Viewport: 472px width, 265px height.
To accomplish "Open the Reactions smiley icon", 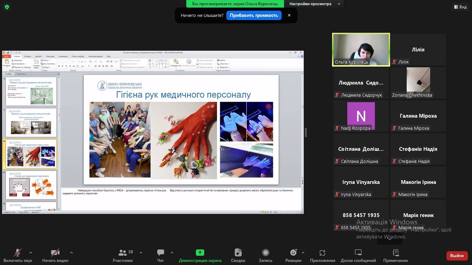I will tap(293, 253).
